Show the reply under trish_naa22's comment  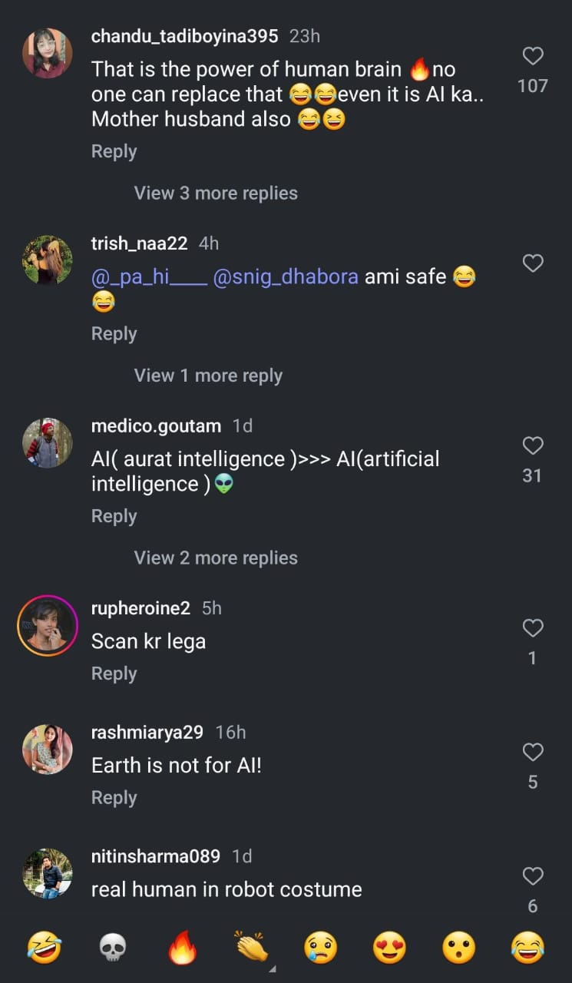(208, 376)
